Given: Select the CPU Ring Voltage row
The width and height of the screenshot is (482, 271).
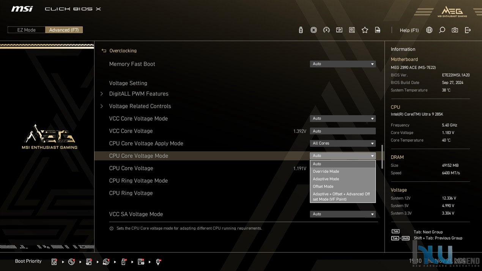Looking at the screenshot, I should click(x=239, y=193).
